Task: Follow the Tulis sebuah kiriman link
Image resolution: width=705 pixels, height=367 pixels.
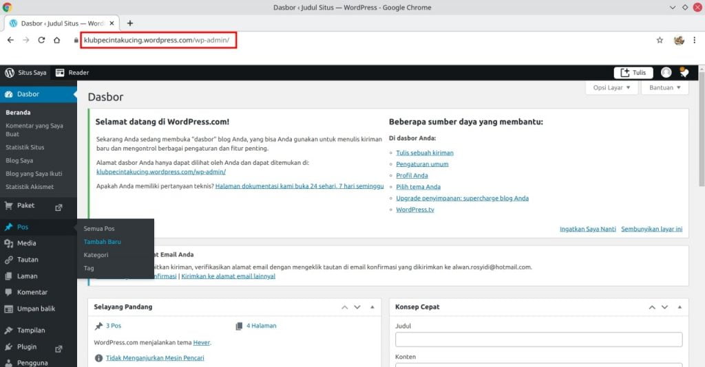Action: coord(424,153)
